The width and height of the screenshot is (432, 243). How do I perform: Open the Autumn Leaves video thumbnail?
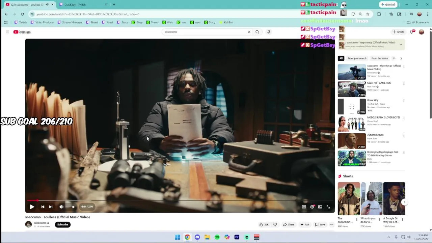tap(352, 141)
